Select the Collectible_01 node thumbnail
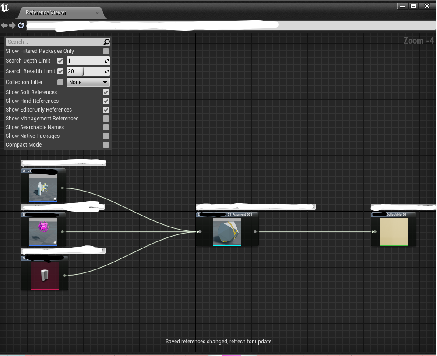437x356 pixels. tap(393, 231)
